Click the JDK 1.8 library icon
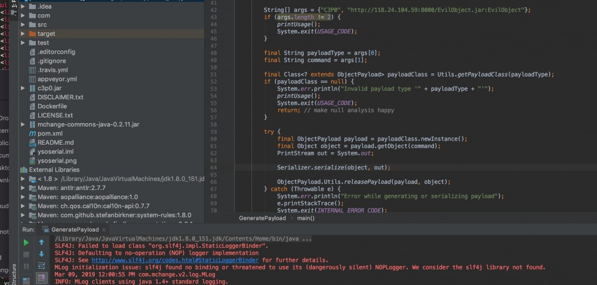597x285 pixels. 32,179
